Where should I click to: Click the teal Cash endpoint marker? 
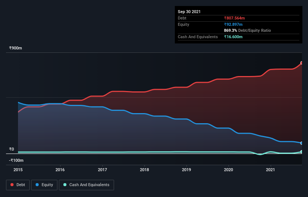302,152
